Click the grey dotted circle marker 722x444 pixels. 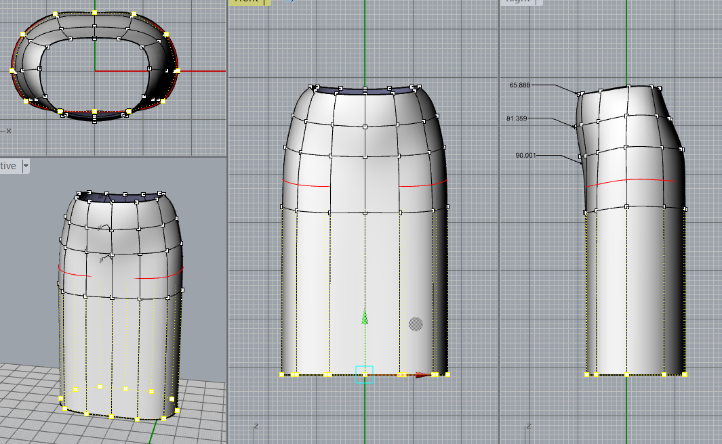[416, 324]
